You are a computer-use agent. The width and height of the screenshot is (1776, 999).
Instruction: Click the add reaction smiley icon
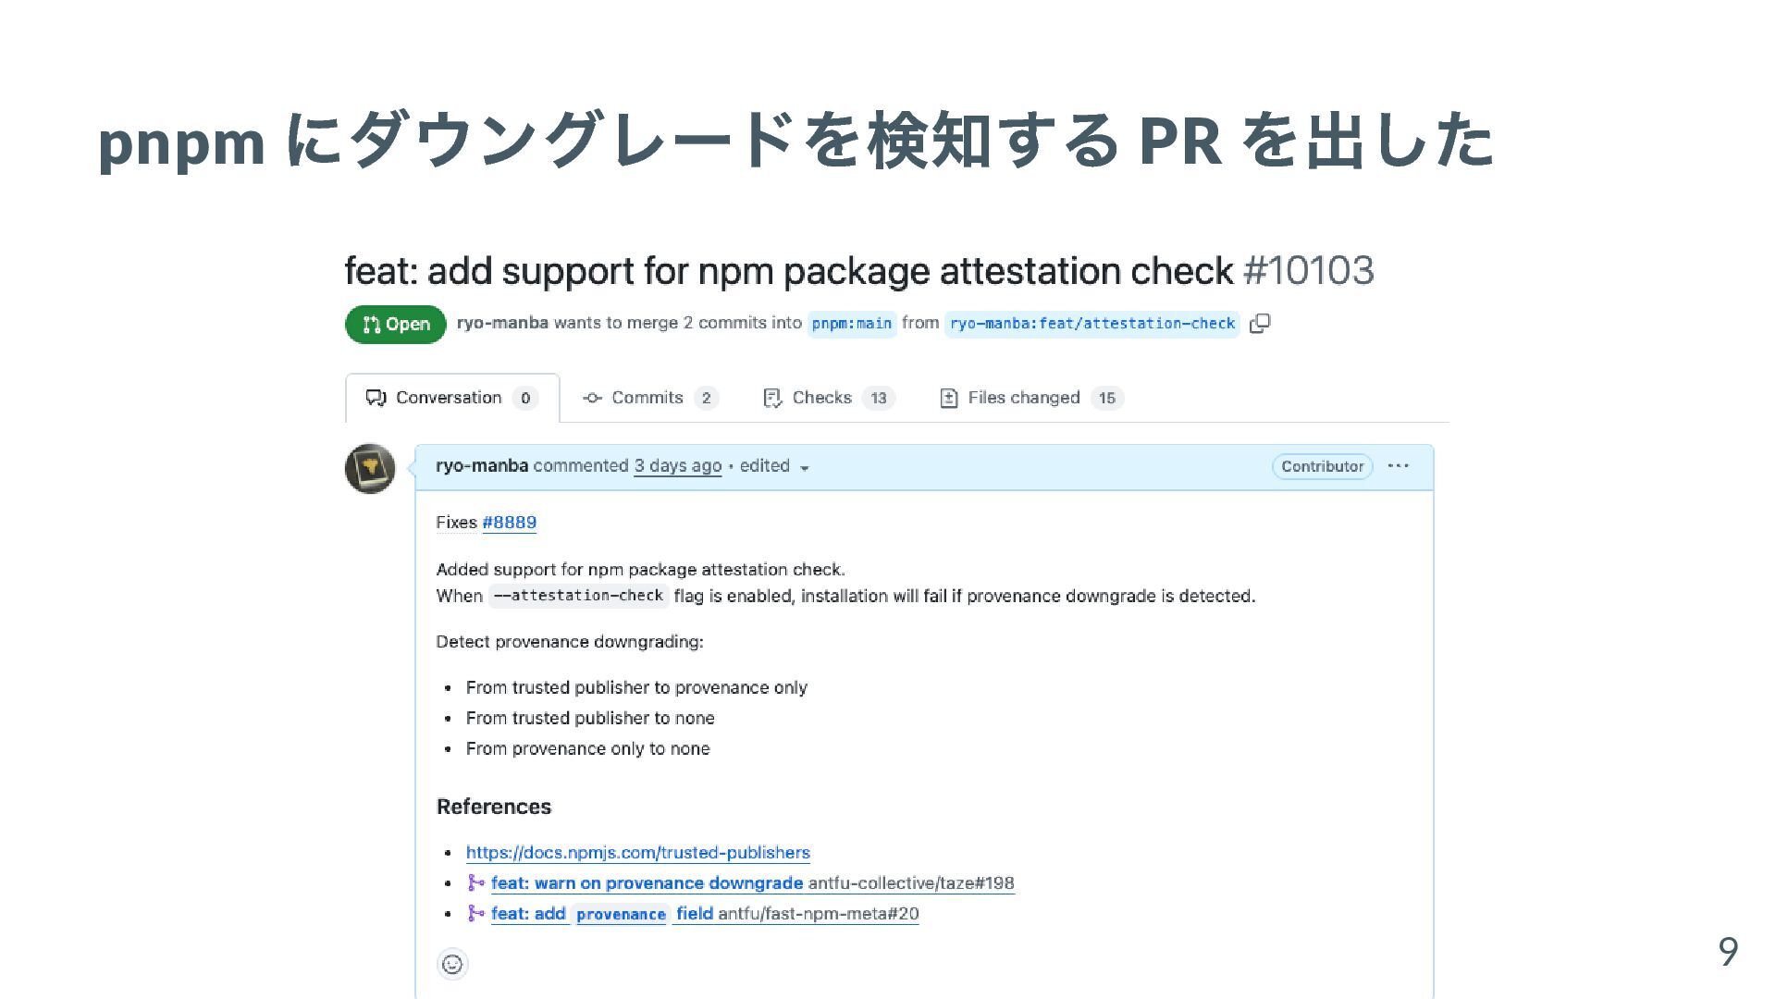click(451, 964)
